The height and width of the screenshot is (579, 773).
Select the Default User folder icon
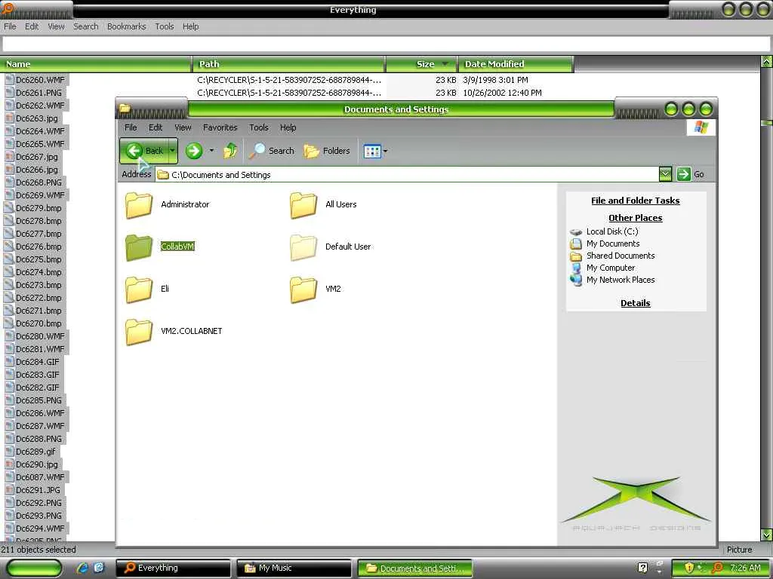[303, 247]
